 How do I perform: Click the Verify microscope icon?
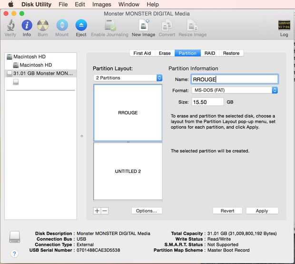[x=10, y=25]
